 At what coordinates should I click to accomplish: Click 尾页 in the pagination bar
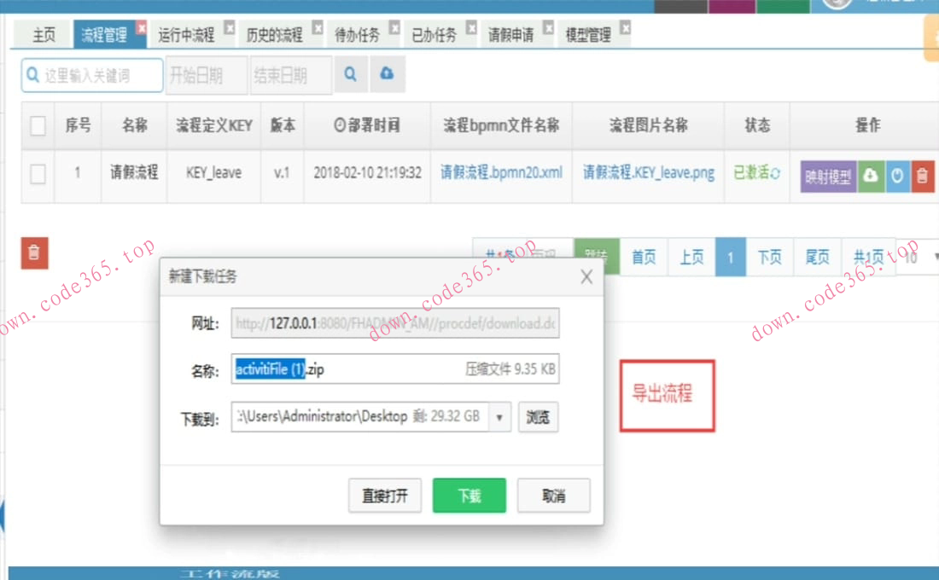coord(816,257)
